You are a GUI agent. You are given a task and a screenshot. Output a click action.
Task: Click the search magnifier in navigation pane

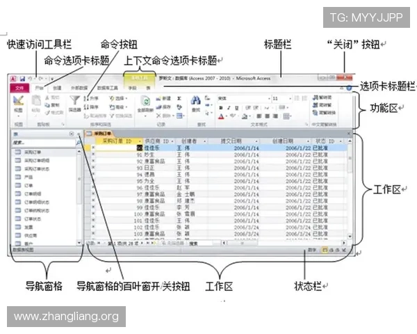click(x=78, y=143)
